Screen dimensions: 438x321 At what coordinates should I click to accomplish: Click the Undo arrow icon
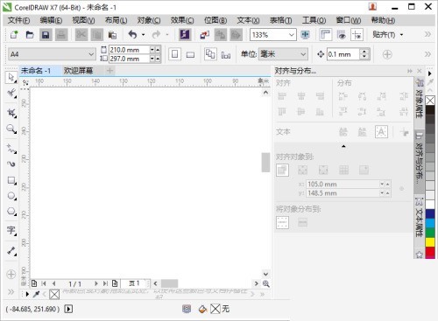(132, 35)
